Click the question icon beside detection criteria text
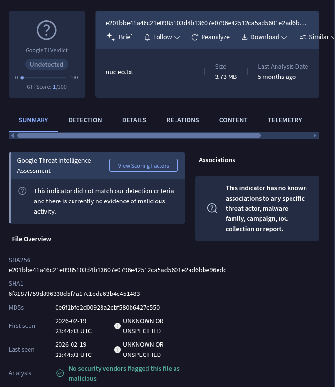335x387 pixels. pos(22,191)
